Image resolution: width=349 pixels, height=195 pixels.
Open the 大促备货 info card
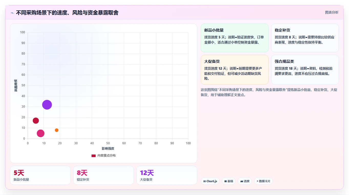point(235,70)
